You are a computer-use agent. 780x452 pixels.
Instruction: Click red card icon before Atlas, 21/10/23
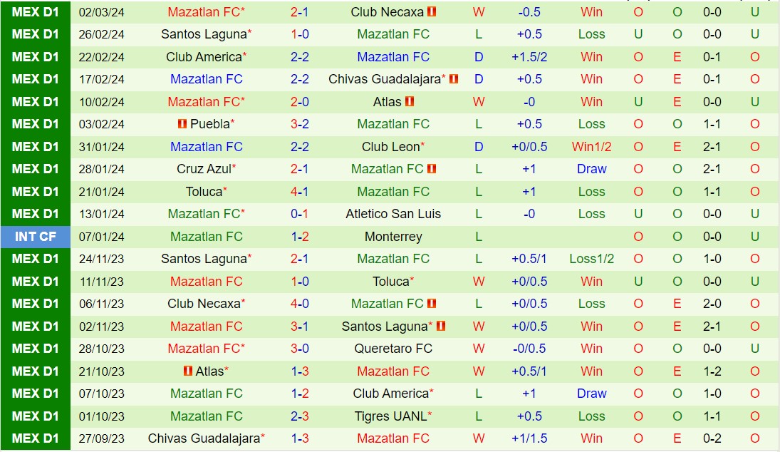pos(188,371)
